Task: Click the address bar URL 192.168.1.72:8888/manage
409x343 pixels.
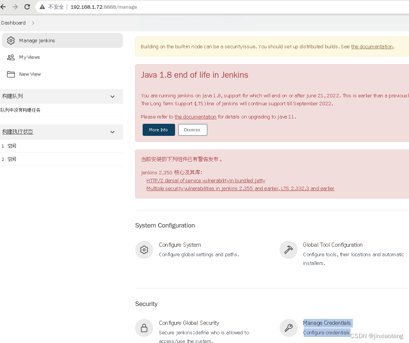Action: tap(103, 7)
